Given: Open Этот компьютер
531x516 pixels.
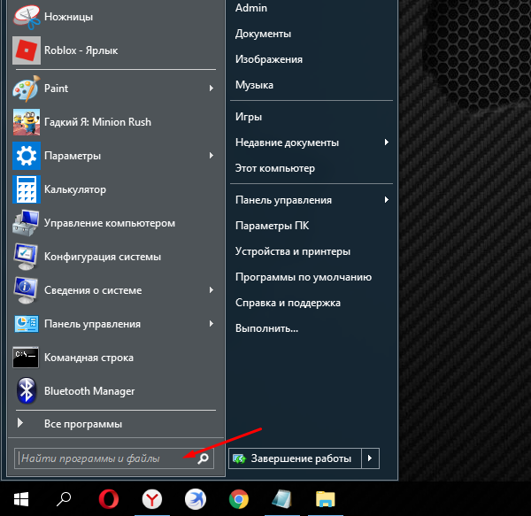Looking at the screenshot, I should pyautogui.click(x=275, y=168).
